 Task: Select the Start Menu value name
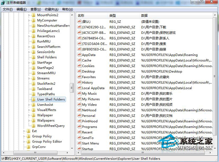(91, 143)
